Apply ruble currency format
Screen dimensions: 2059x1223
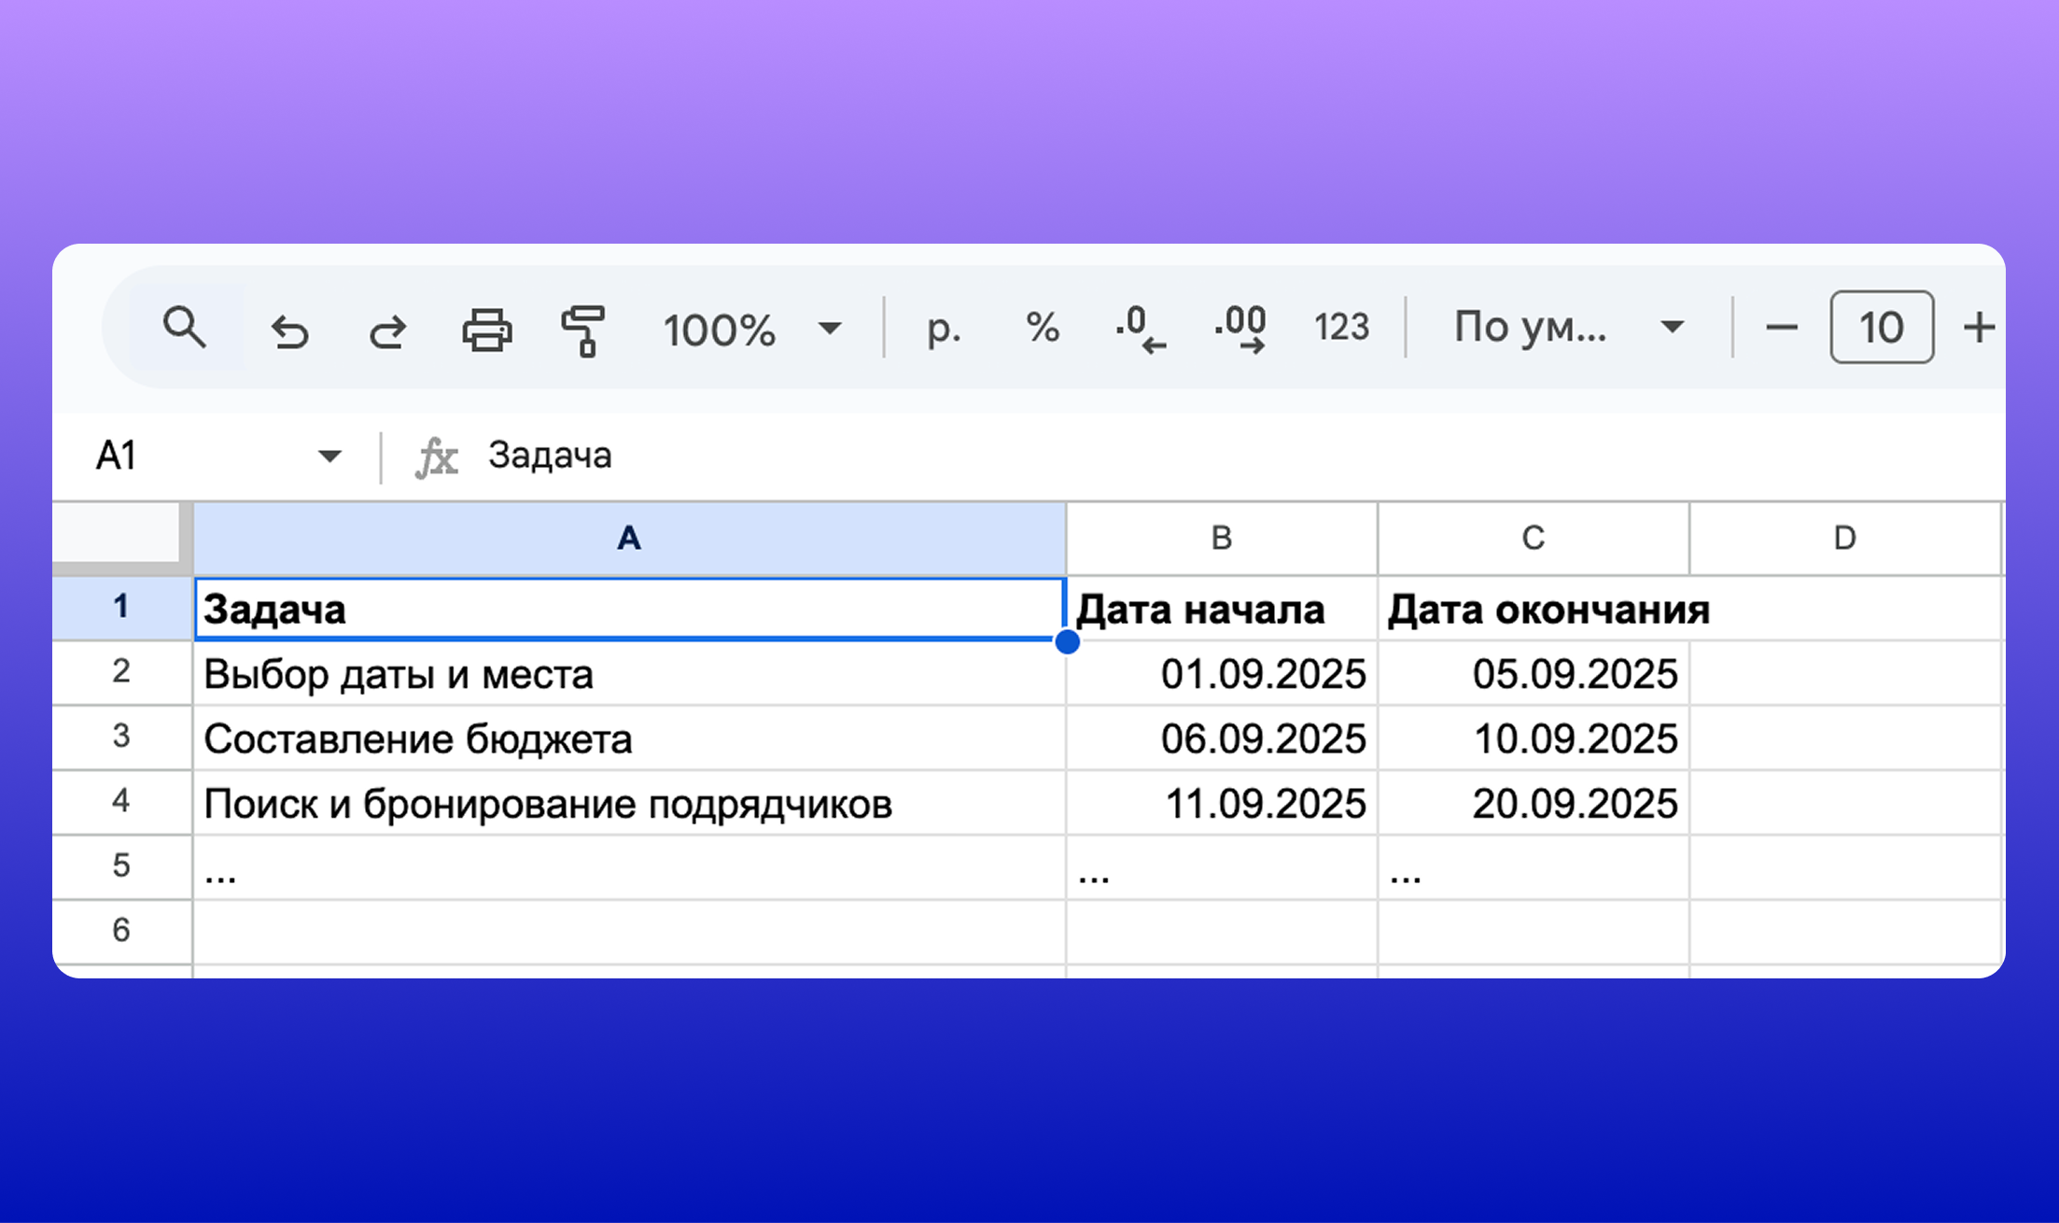tap(942, 328)
